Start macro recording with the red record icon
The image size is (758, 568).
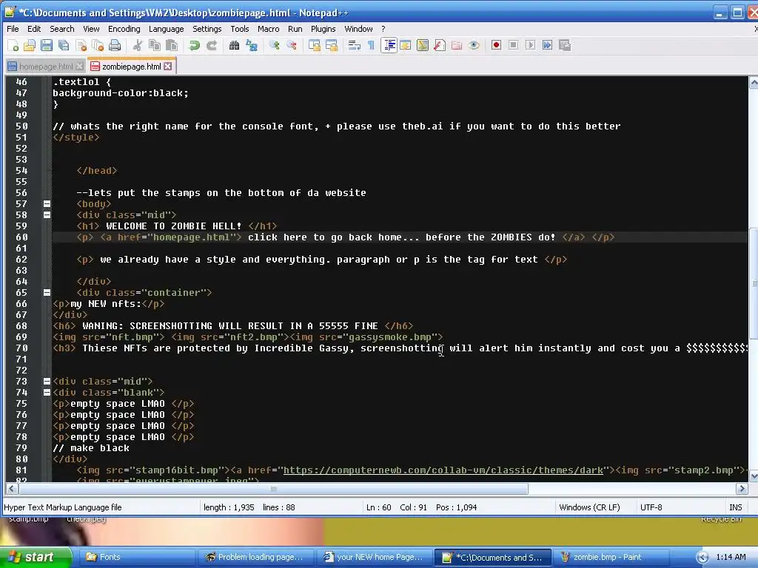(x=496, y=45)
